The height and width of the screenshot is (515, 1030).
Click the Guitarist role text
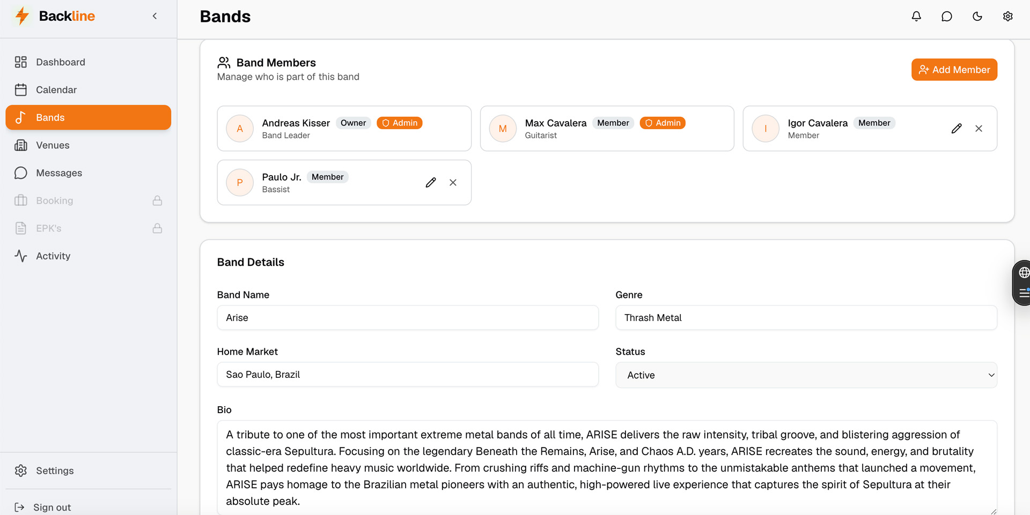coord(541,136)
